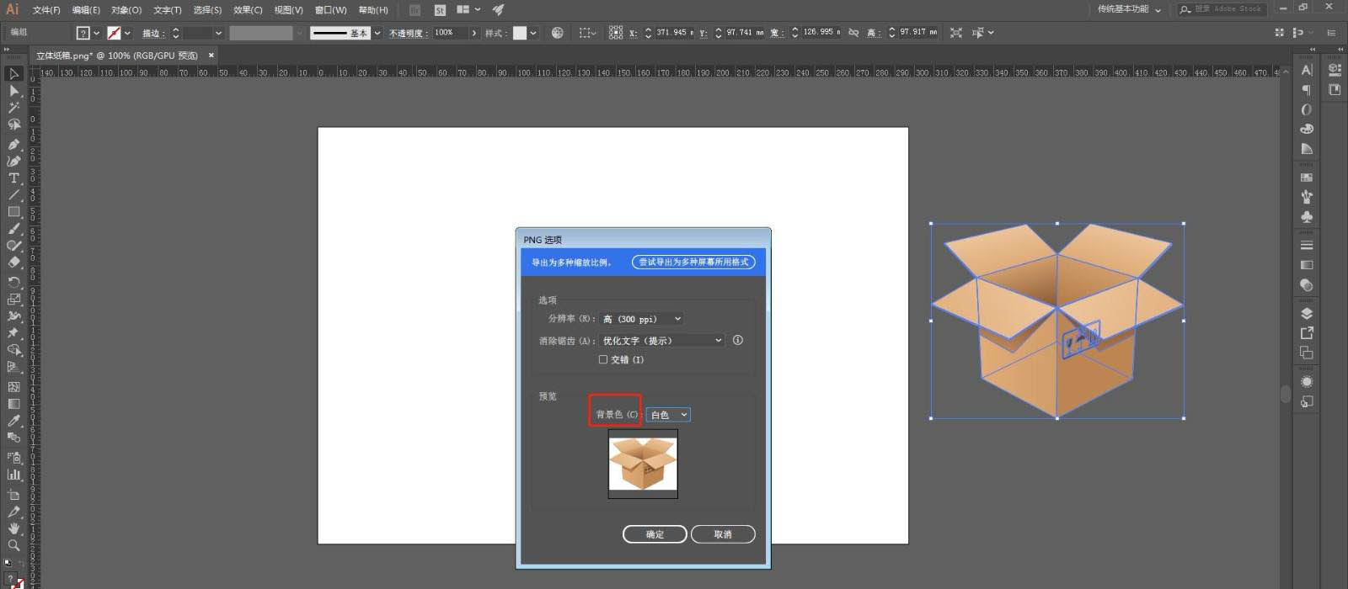Open the 文字(T) menu

click(x=168, y=10)
